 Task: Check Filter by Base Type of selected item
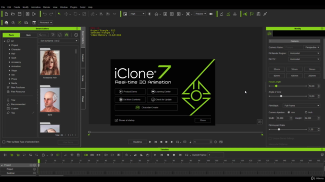[x=4, y=142]
